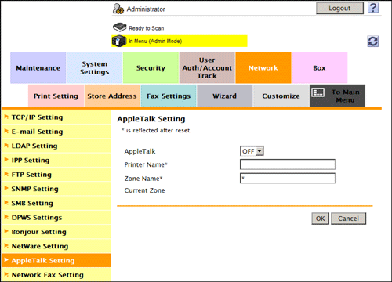The image size is (392, 282).
Task: Open LDAP Setting in sidebar
Action: pyautogui.click(x=56, y=146)
